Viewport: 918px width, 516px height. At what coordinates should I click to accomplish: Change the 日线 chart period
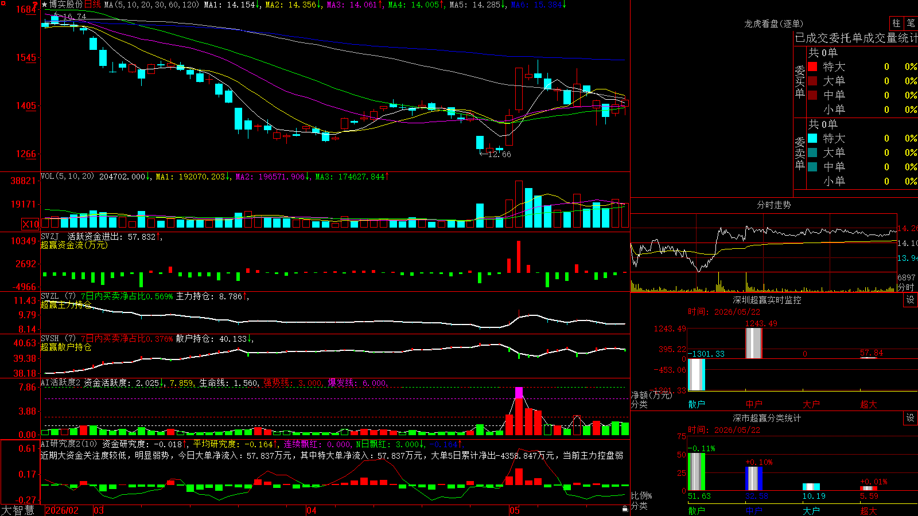pyautogui.click(x=92, y=5)
